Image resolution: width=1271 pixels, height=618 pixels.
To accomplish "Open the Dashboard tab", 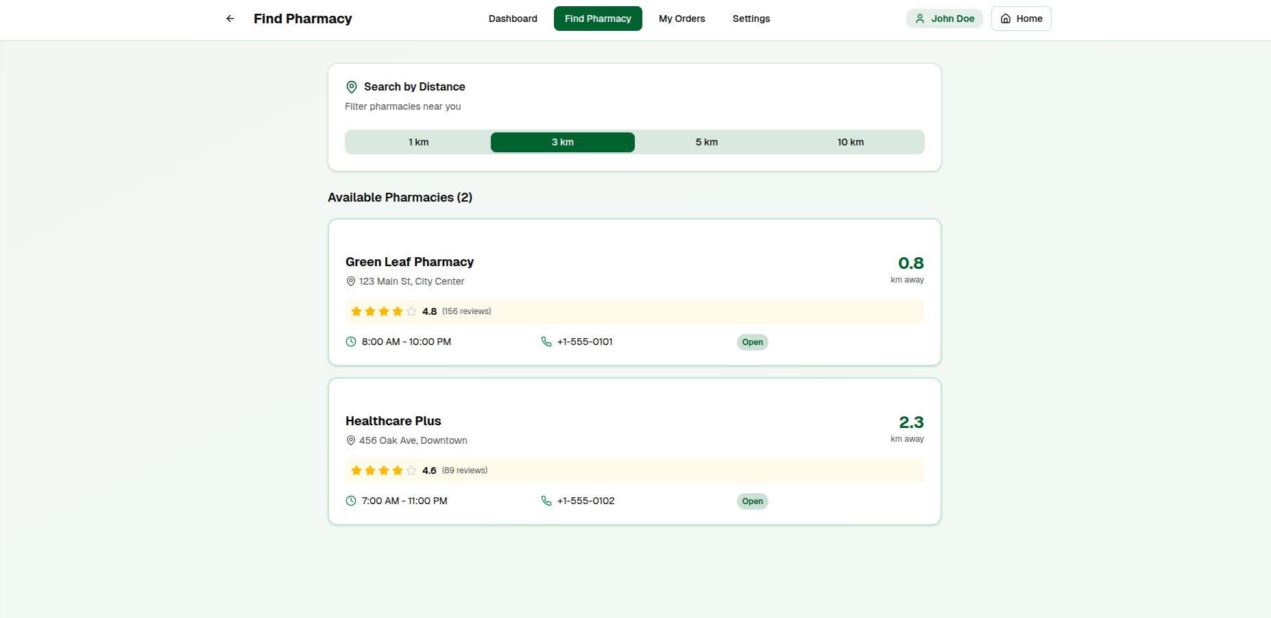I will [x=513, y=19].
